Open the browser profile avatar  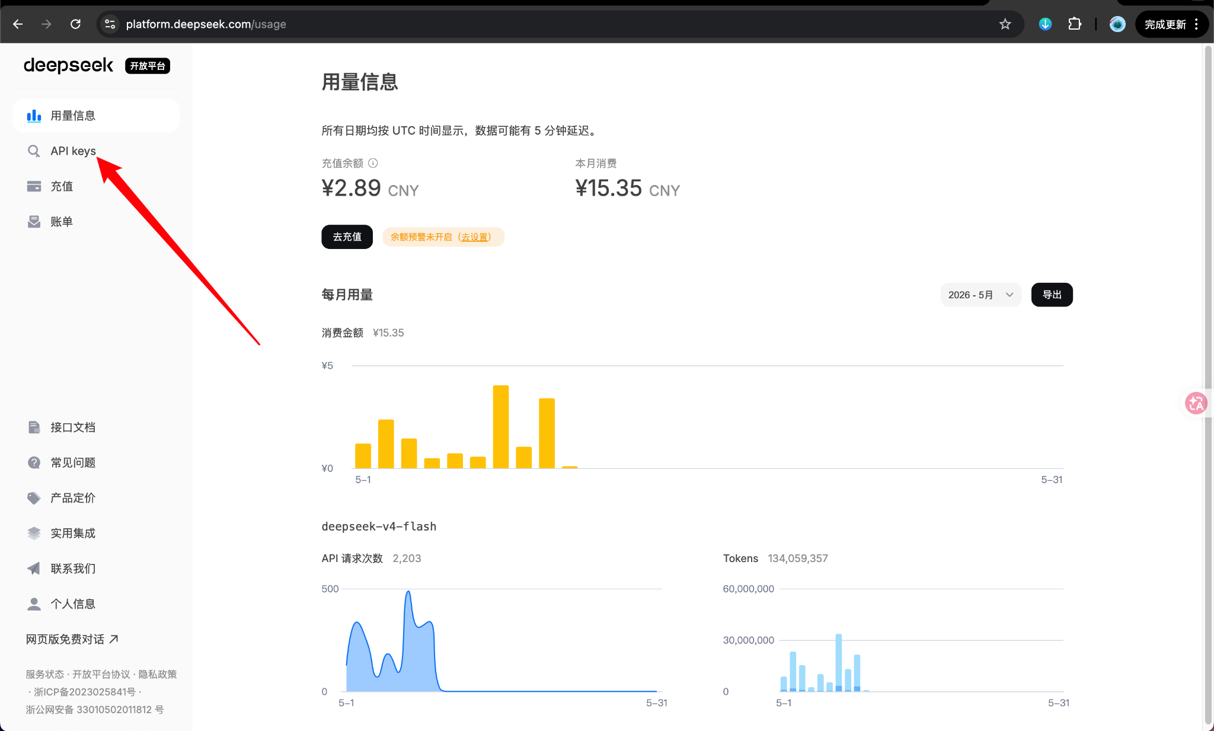(1117, 24)
